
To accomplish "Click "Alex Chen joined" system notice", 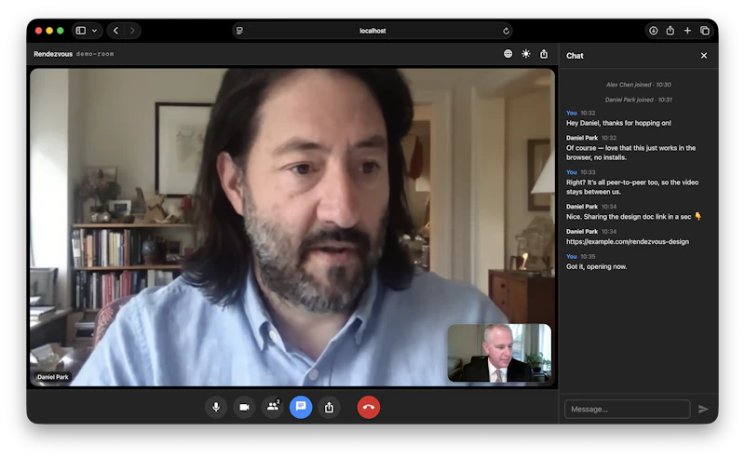I will pyautogui.click(x=638, y=85).
